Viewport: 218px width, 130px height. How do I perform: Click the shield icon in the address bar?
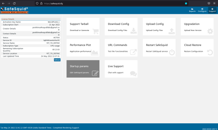coord(37,3)
